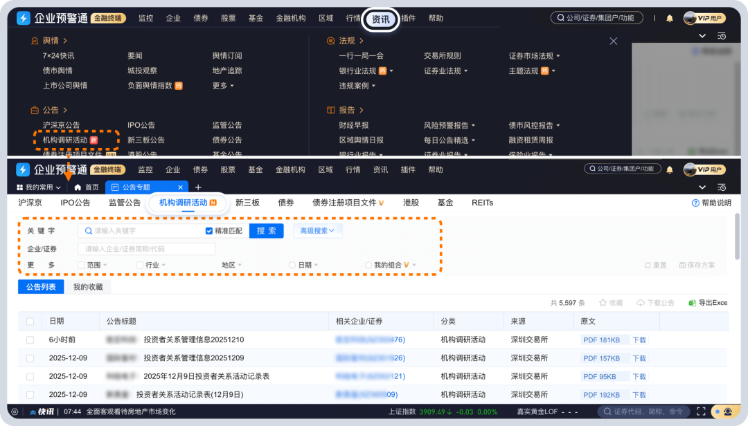Uncheck the 精准匹配 checkbox
Viewport: 748px width, 426px height.
coord(209,231)
